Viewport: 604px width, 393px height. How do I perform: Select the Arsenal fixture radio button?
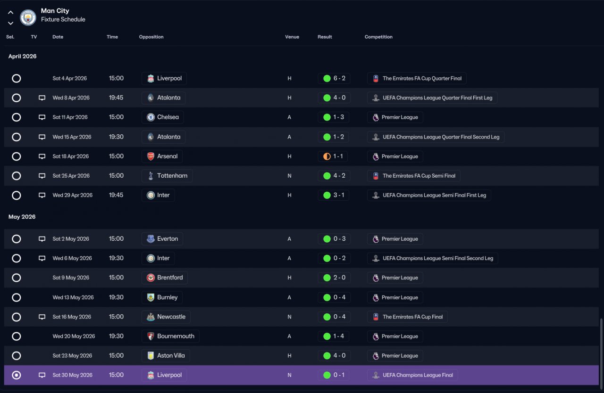click(17, 156)
